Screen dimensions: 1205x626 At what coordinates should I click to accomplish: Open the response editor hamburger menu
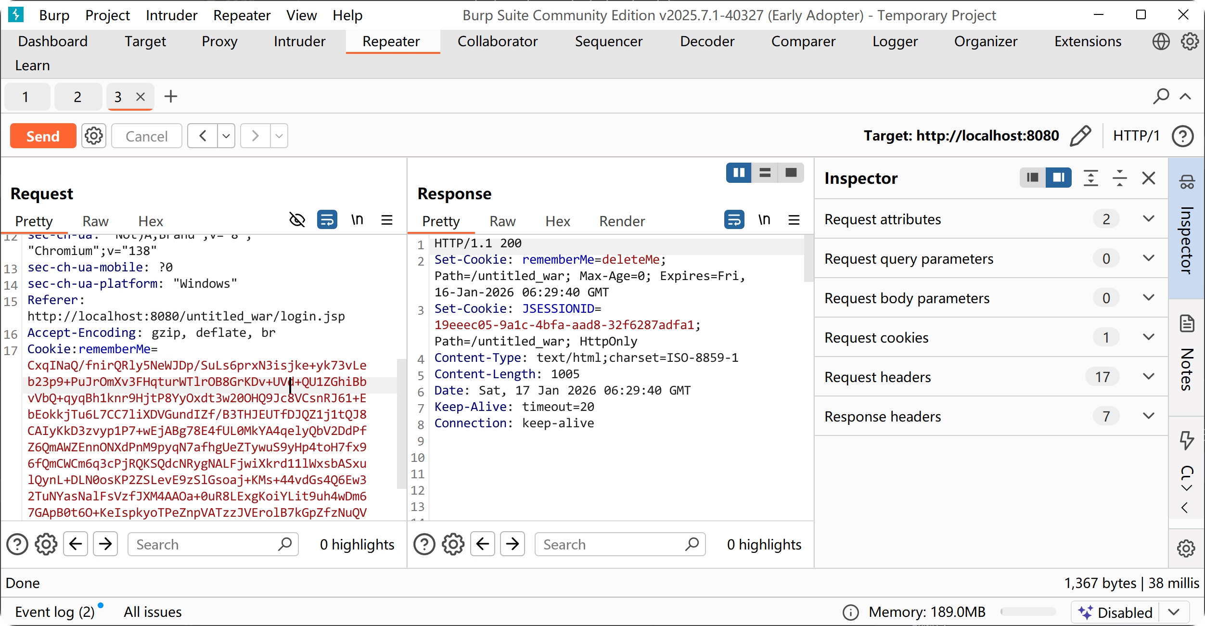pos(794,220)
